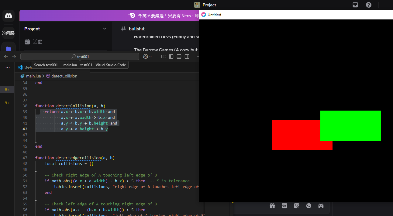The height and width of the screenshot is (216, 393).
Task: Open the Copilot chat icon in VS Code
Action: click(x=146, y=57)
